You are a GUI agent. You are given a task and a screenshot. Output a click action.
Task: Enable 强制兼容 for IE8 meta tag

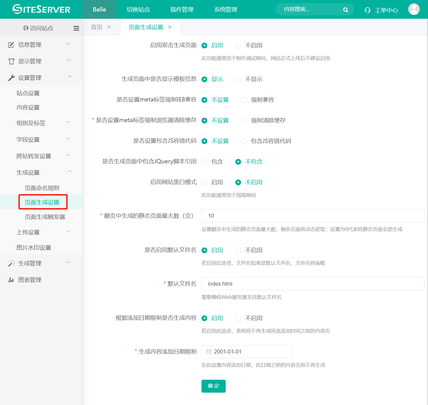(x=244, y=100)
